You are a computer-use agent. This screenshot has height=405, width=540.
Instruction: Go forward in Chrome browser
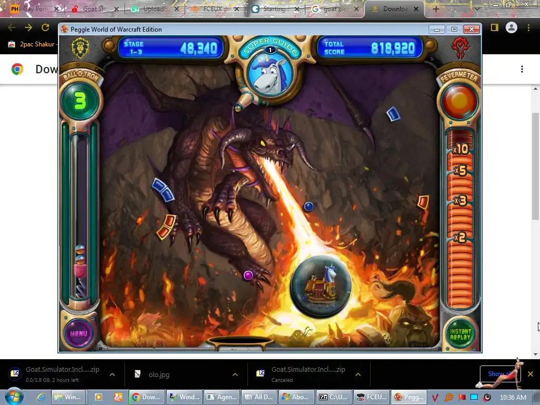pos(28,27)
